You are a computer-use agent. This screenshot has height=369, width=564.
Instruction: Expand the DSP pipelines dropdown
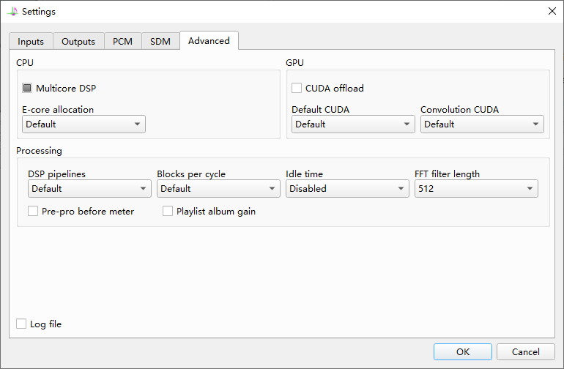tap(89, 189)
